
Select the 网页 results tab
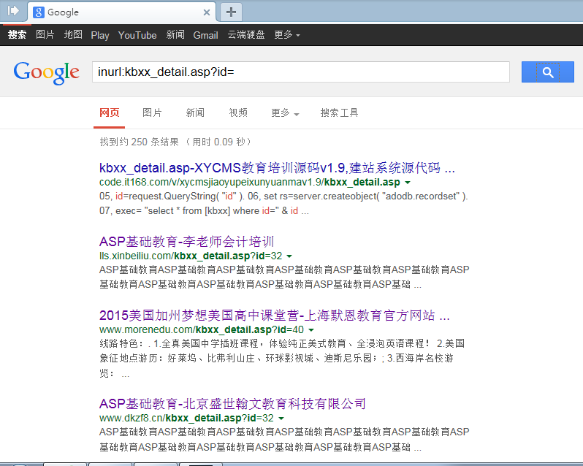110,113
